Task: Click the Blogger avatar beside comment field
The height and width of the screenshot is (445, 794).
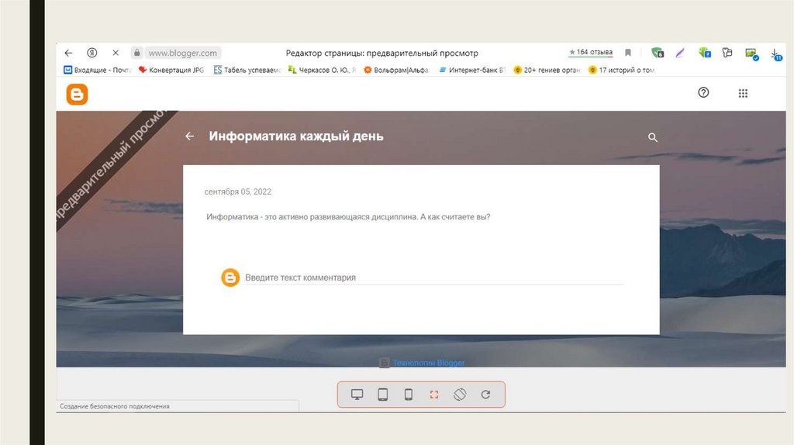Action: pos(230,278)
